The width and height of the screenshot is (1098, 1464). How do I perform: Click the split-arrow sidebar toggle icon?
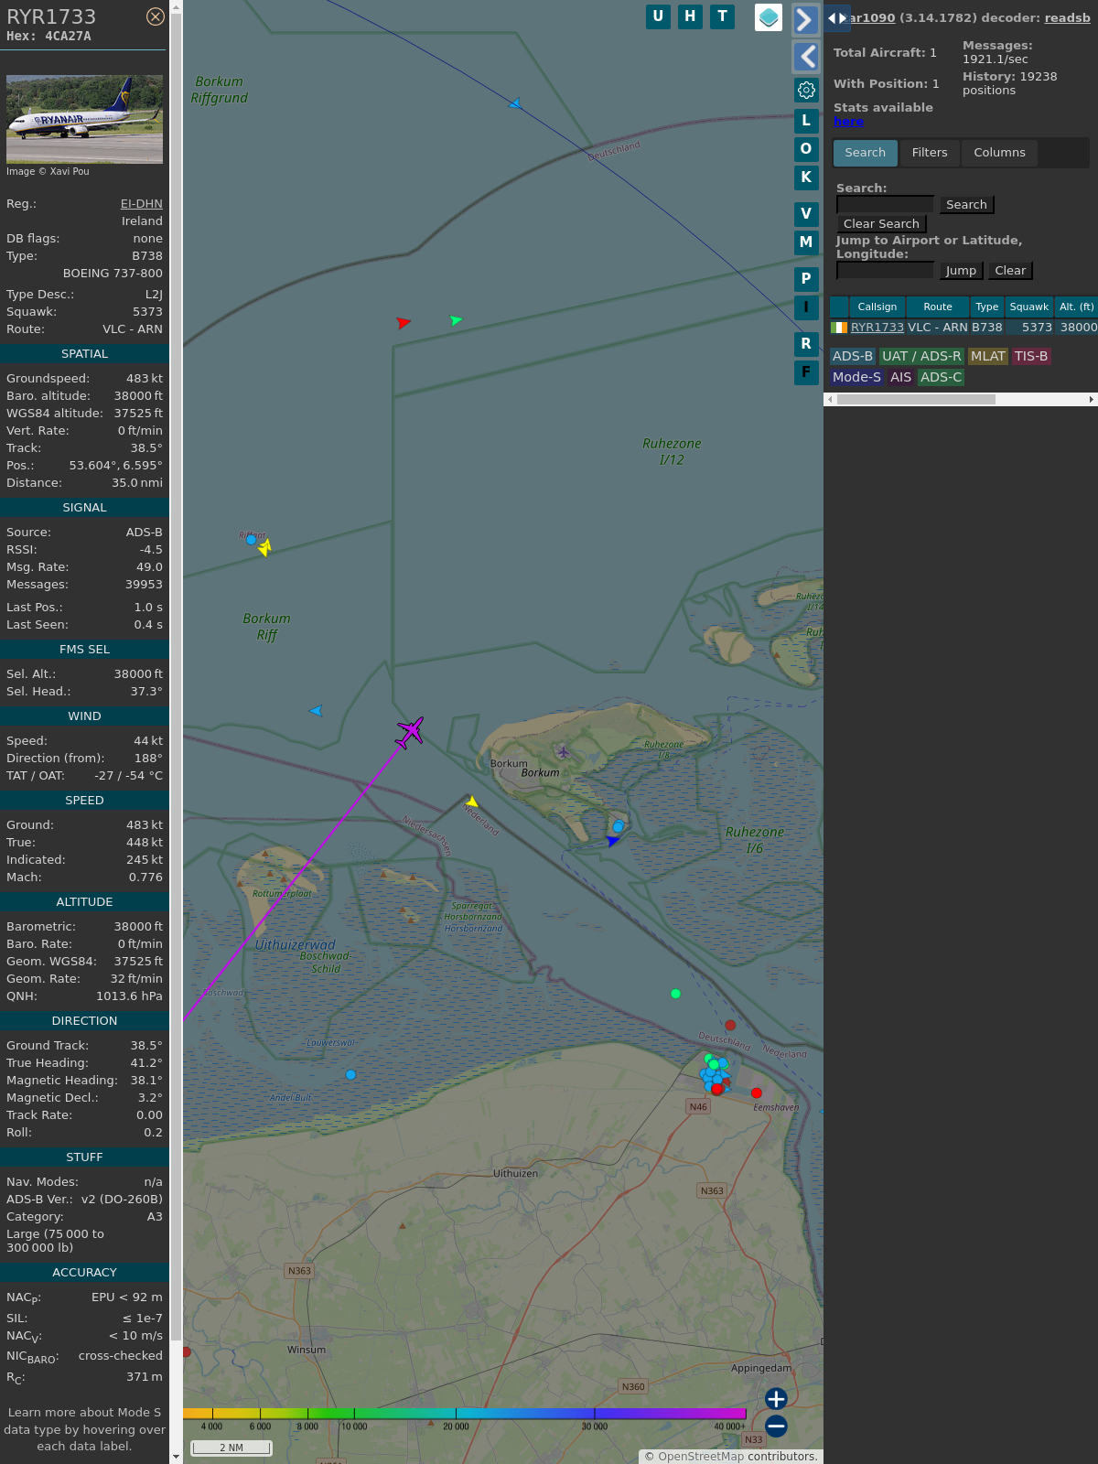836,18
